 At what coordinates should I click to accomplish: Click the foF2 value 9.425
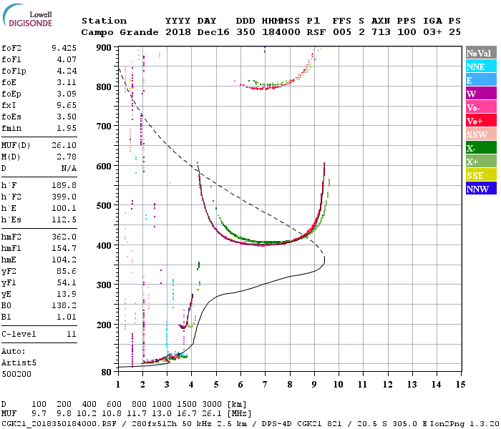click(x=64, y=48)
